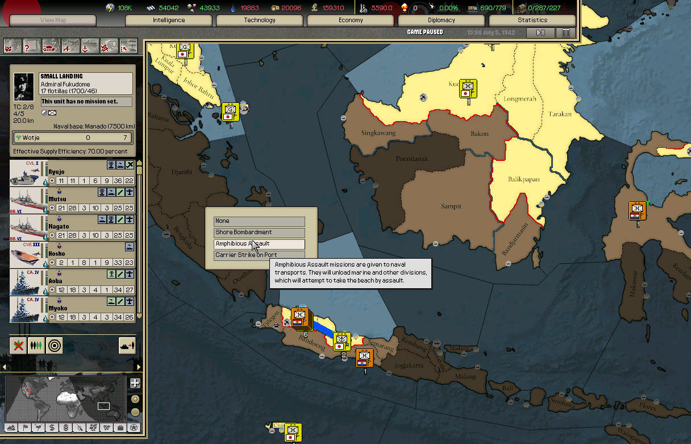
Task: Expand Ryujo ship details with plus
Action: (52, 181)
